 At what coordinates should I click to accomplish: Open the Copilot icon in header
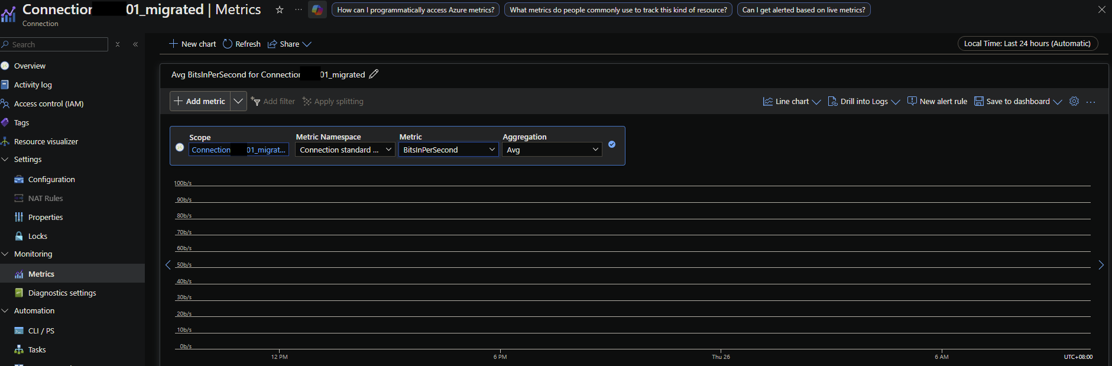tap(317, 9)
